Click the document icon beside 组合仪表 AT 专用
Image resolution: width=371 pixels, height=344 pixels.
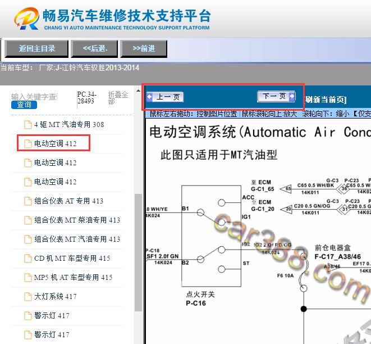point(28,201)
